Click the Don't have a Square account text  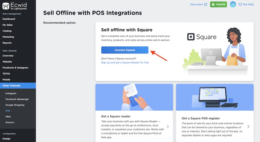[x=118, y=59]
